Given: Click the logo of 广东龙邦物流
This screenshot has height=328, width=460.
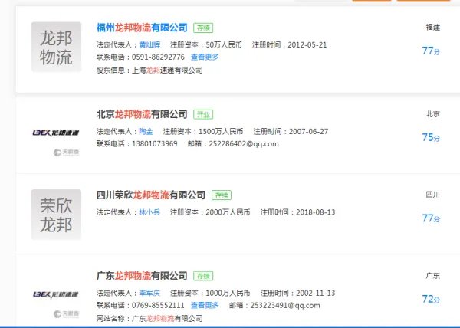Looking at the screenshot, I should (x=56, y=294).
